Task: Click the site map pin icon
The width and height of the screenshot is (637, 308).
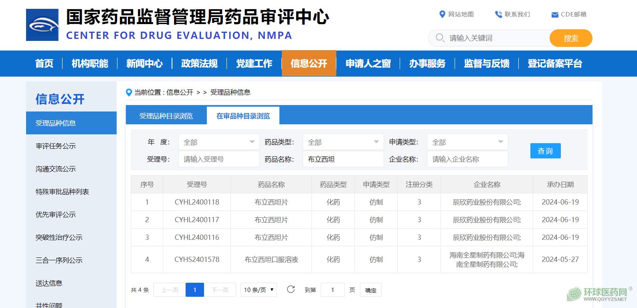Action: point(442,14)
